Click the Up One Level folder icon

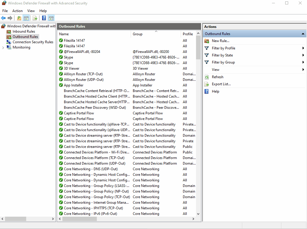coord(19,18)
